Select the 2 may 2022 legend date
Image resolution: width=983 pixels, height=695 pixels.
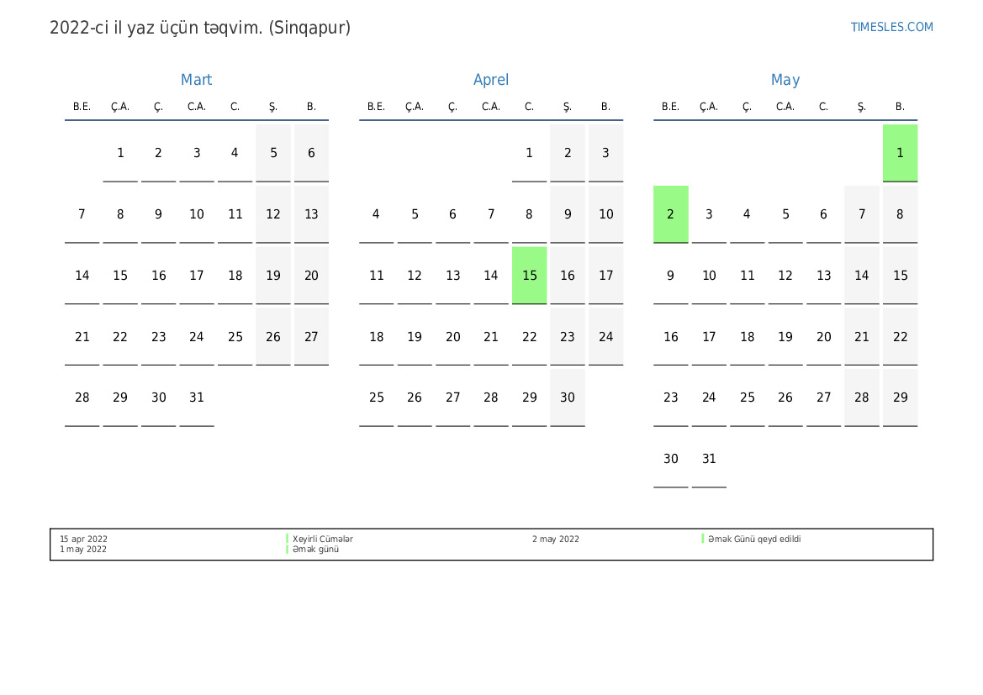pyautogui.click(x=555, y=539)
